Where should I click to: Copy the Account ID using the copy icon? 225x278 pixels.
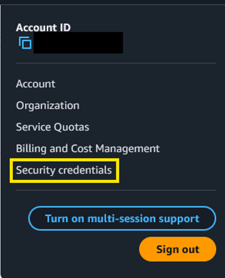coord(25,43)
